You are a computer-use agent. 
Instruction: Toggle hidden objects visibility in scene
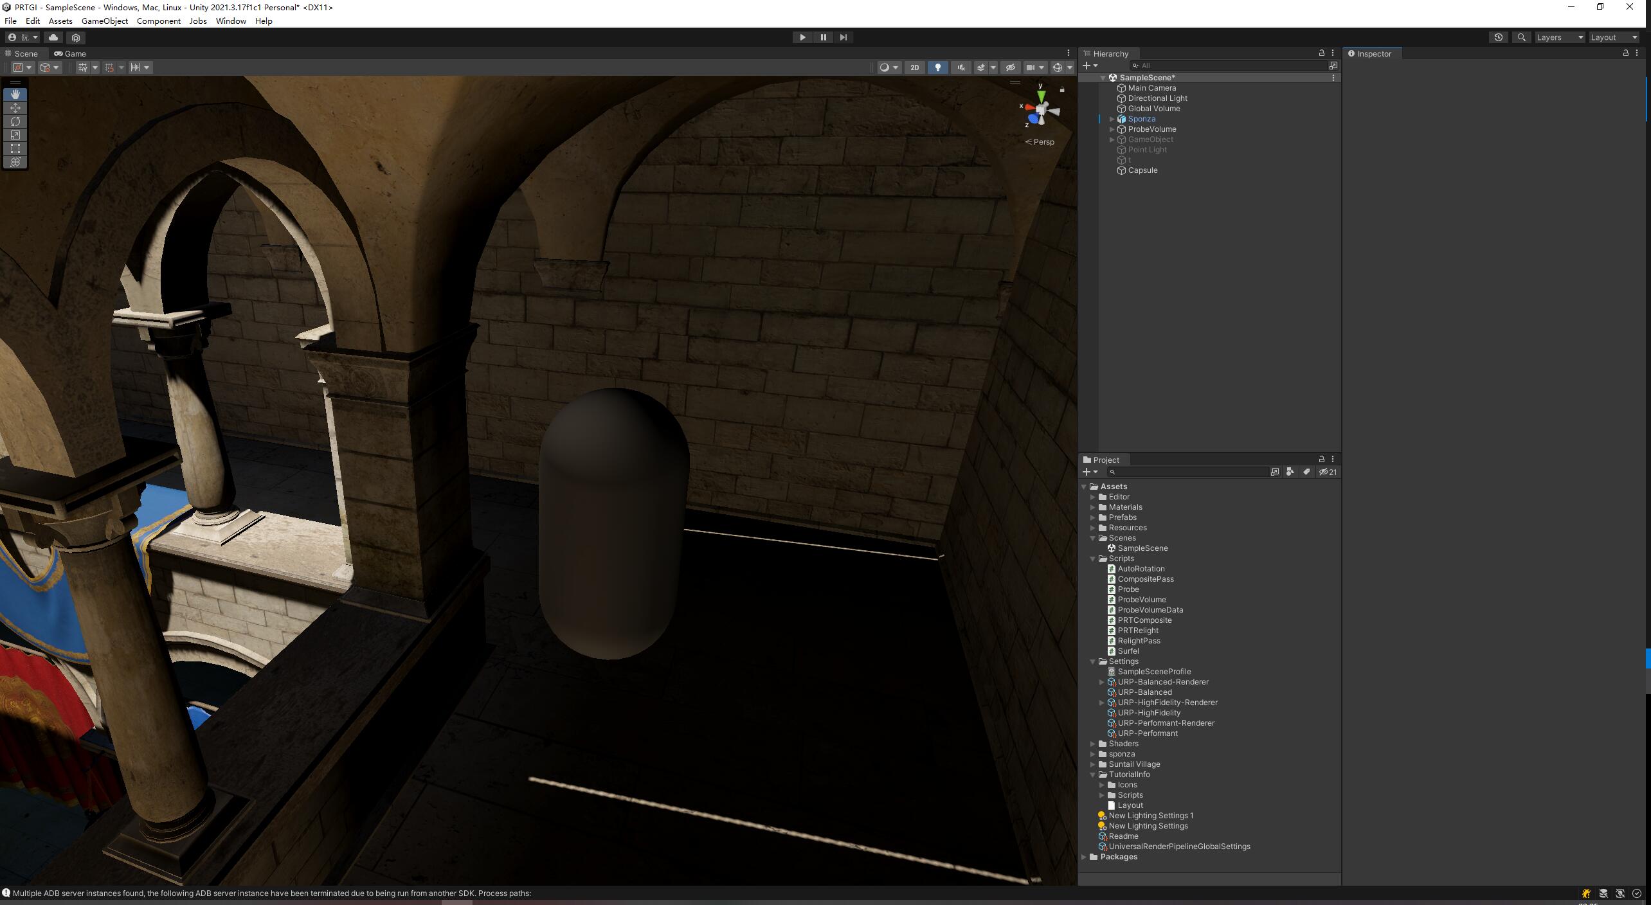click(x=1010, y=67)
